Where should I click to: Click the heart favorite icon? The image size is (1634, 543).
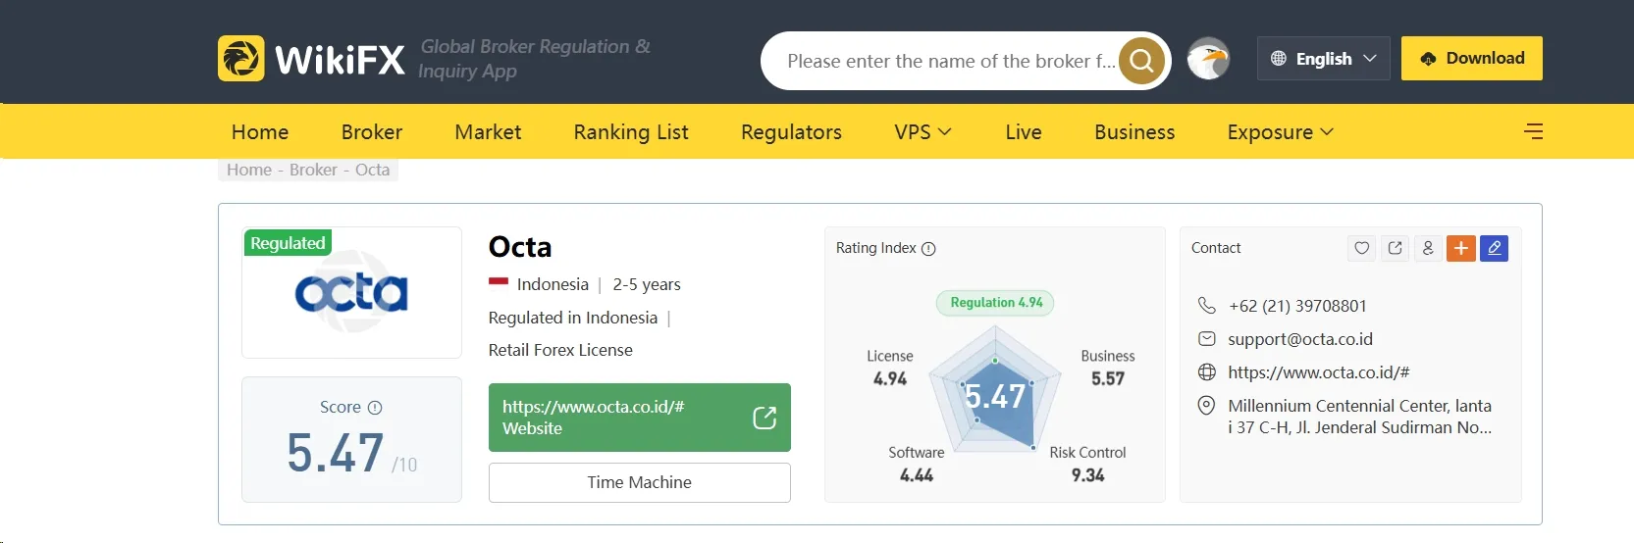coord(1361,248)
